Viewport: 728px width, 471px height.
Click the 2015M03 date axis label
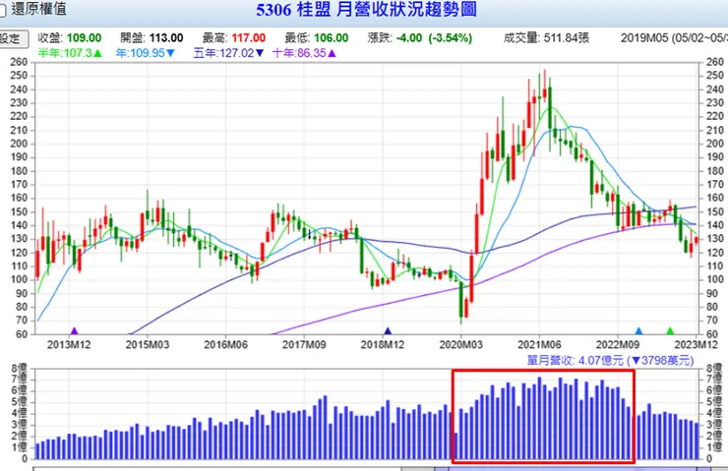pos(148,345)
